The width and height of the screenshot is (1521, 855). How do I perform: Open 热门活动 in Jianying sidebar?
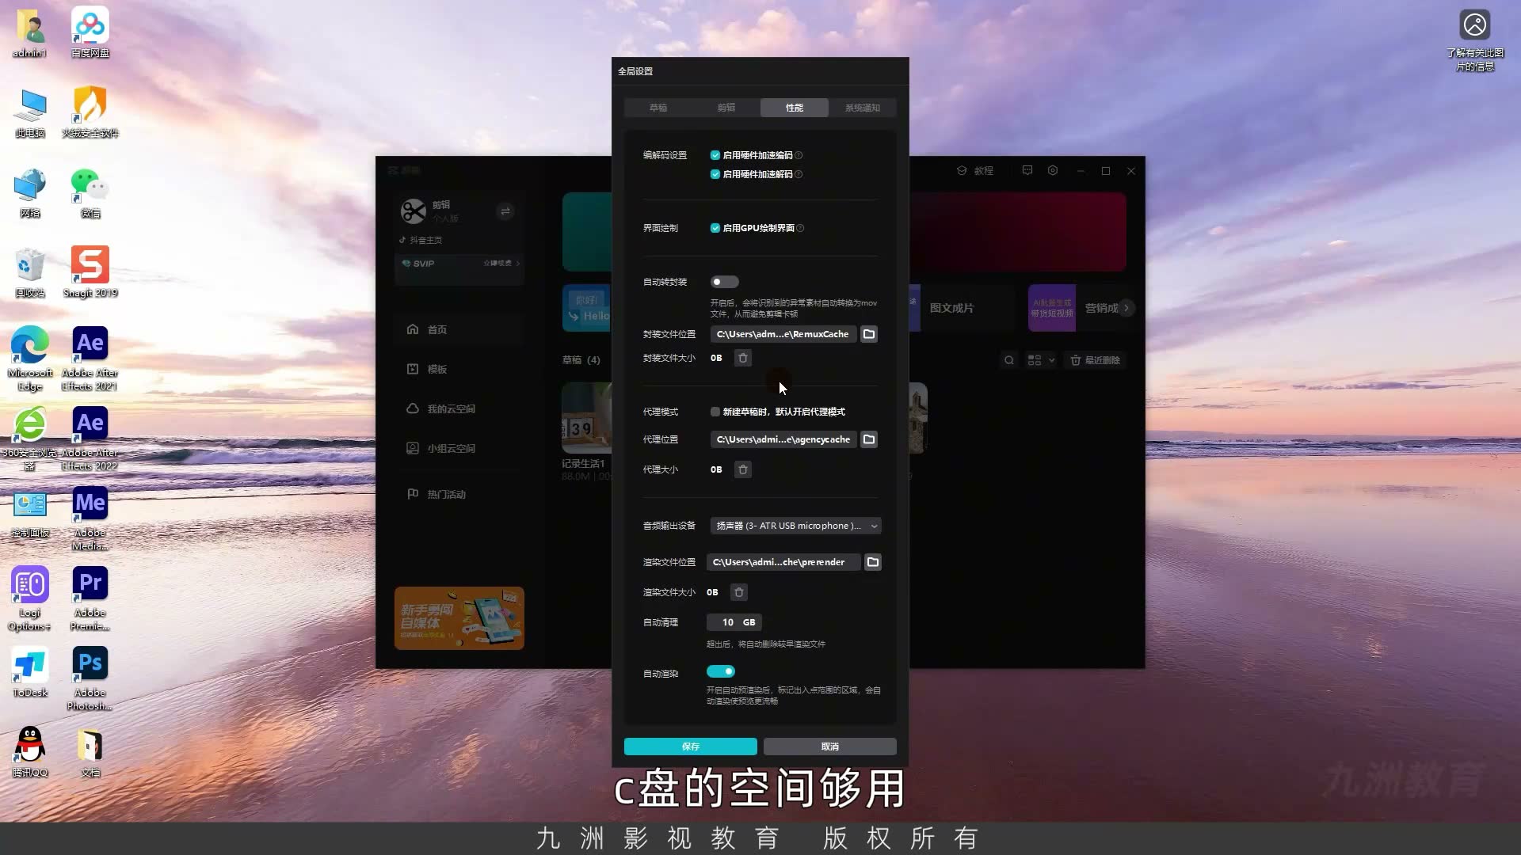[x=459, y=494]
